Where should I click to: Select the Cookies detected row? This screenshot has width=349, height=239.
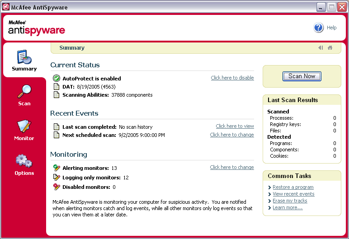[x=302, y=156]
